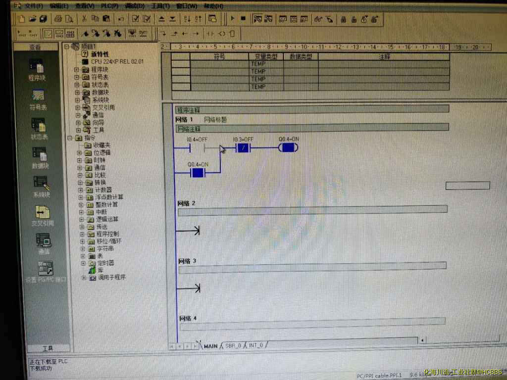Open 程序块 in the navigation bar
This screenshot has width=507, height=380.
pos(37,68)
